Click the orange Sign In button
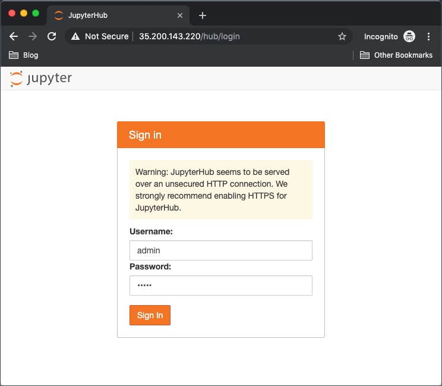 150,315
